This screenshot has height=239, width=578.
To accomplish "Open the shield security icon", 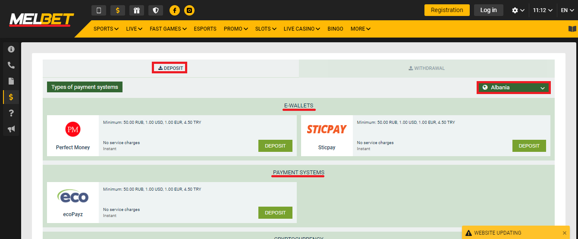I will 156,10.
